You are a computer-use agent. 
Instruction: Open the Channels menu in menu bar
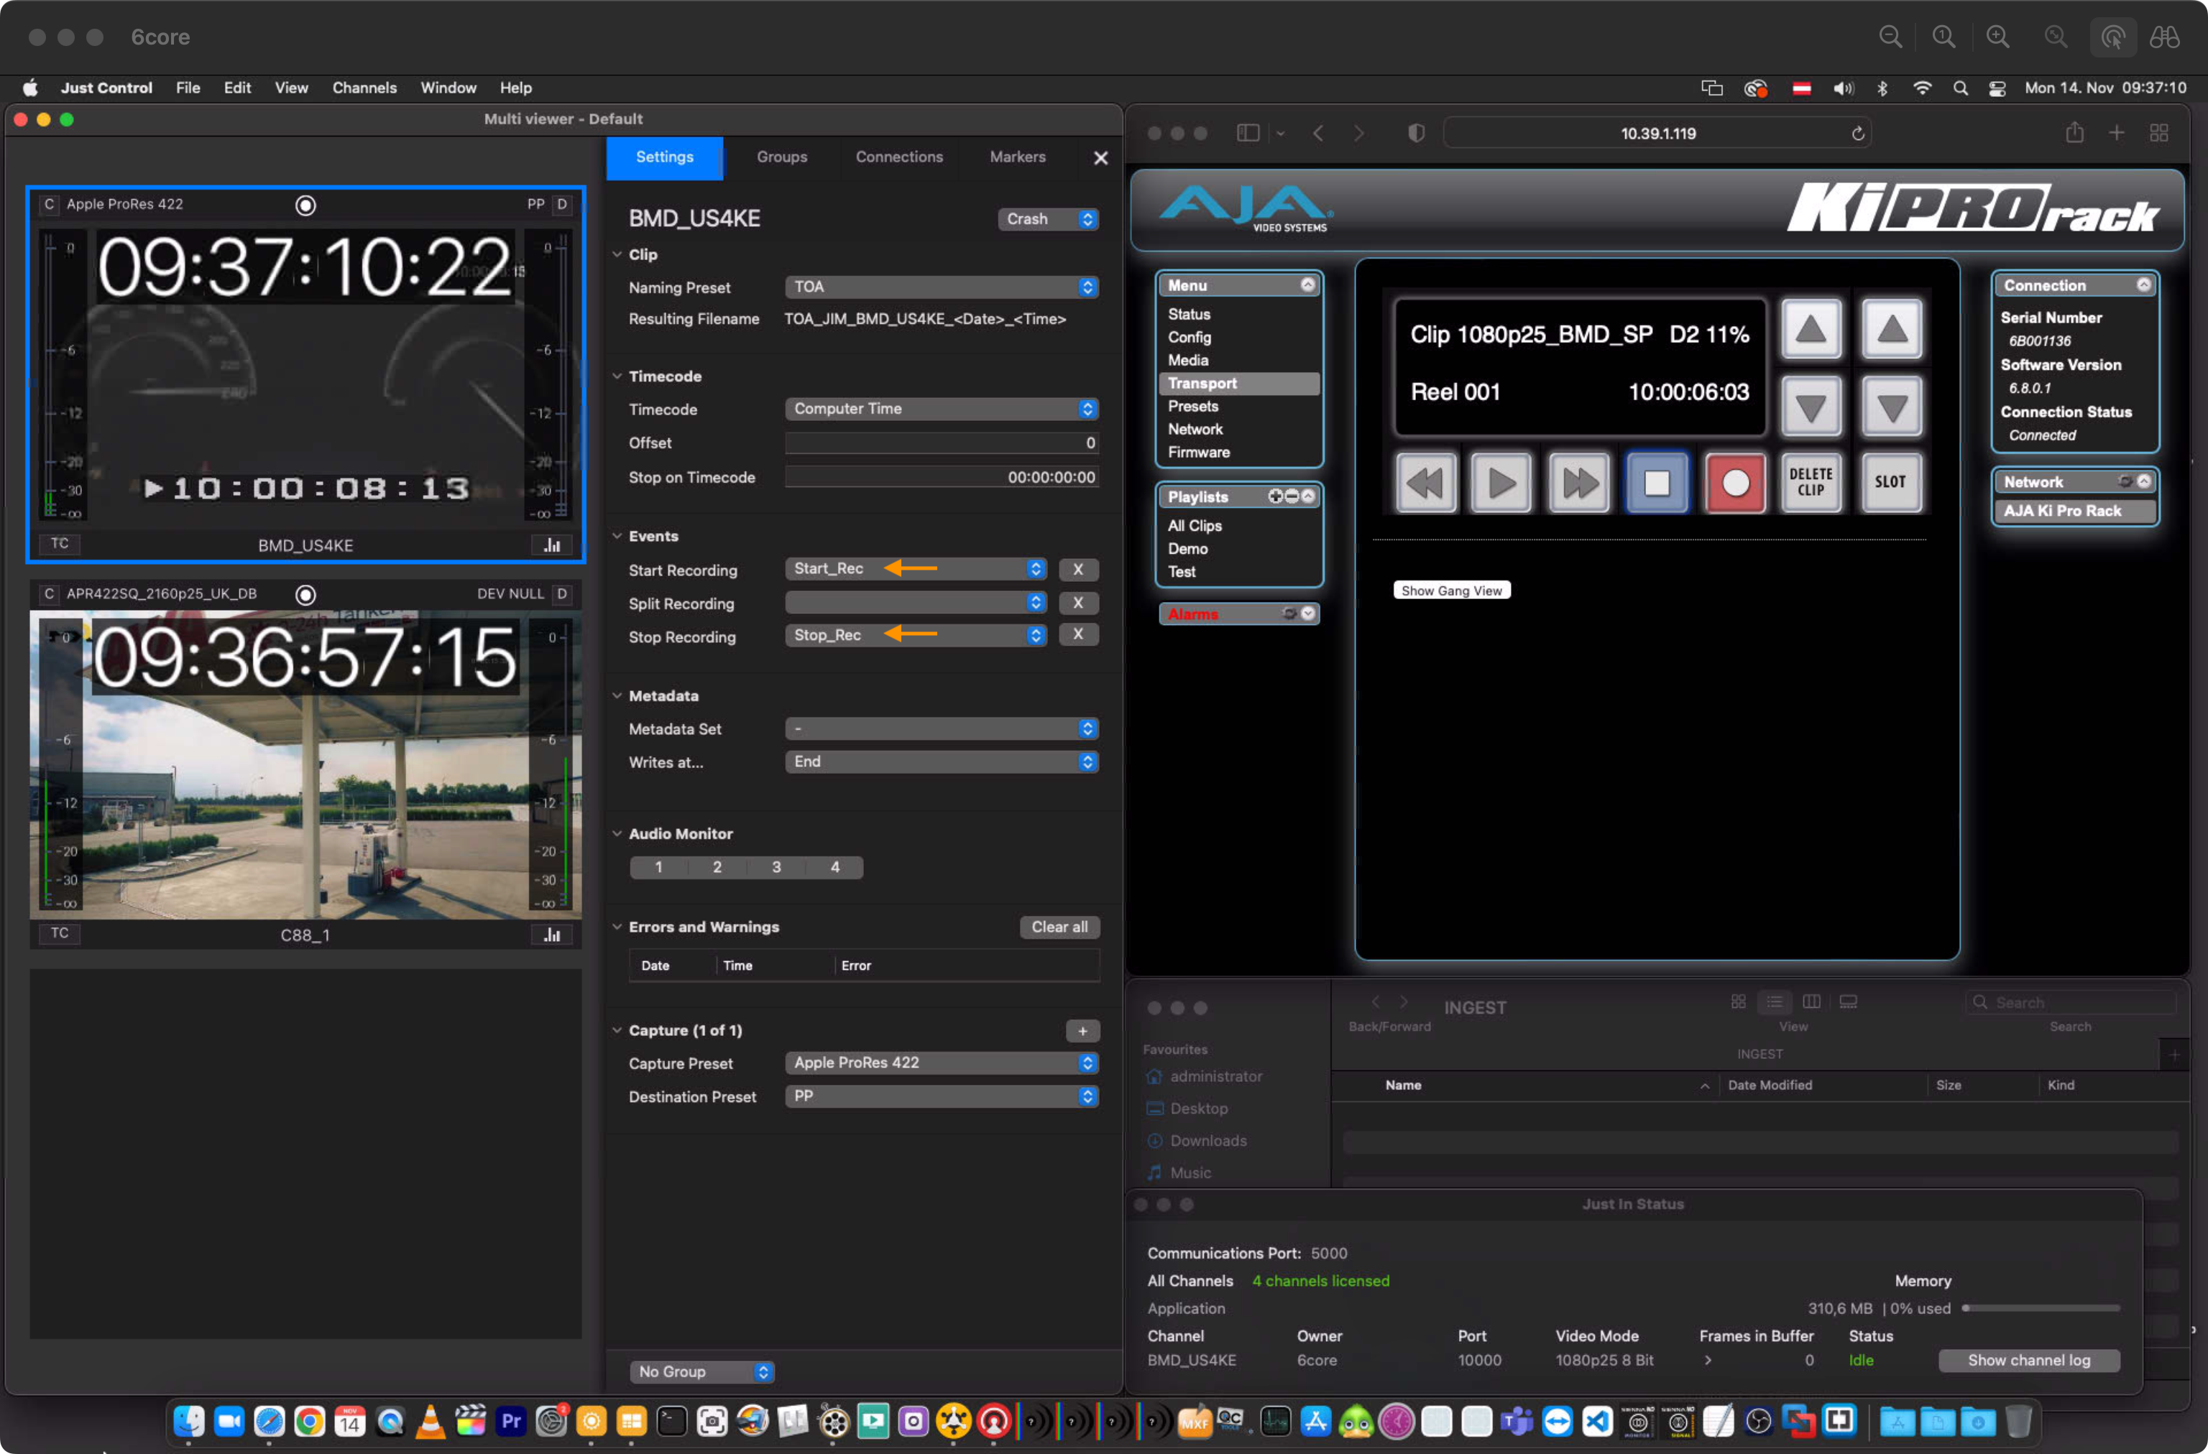pos(364,88)
